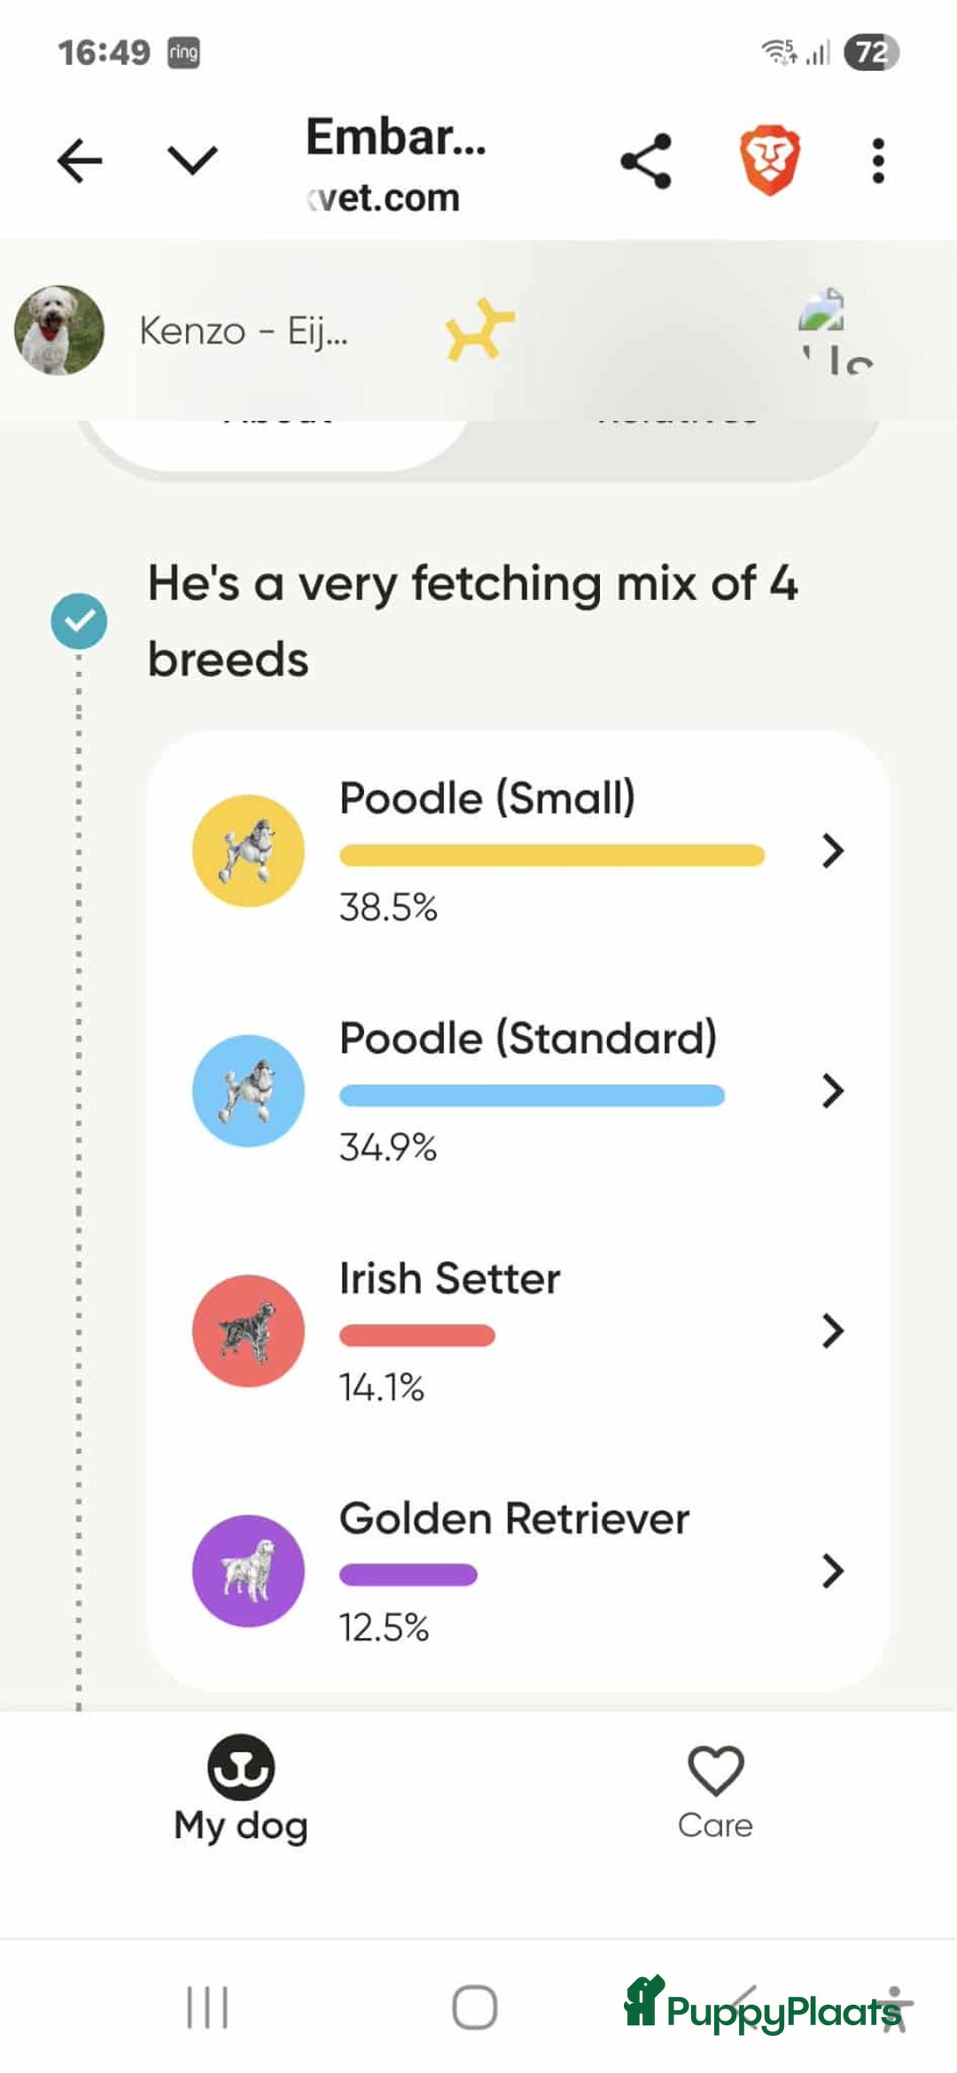Expand Golden Retriever details chevron

(x=832, y=1570)
